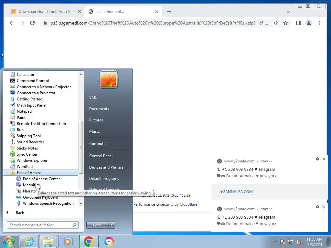This screenshot has height=248, width=331.
Task: Open Calculator from the Start menu
Action: coord(25,75)
